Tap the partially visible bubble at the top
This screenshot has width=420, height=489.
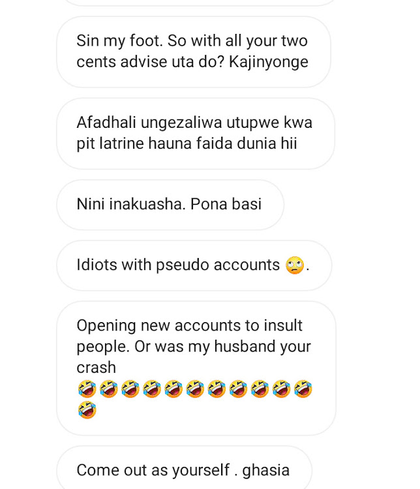point(200,3)
